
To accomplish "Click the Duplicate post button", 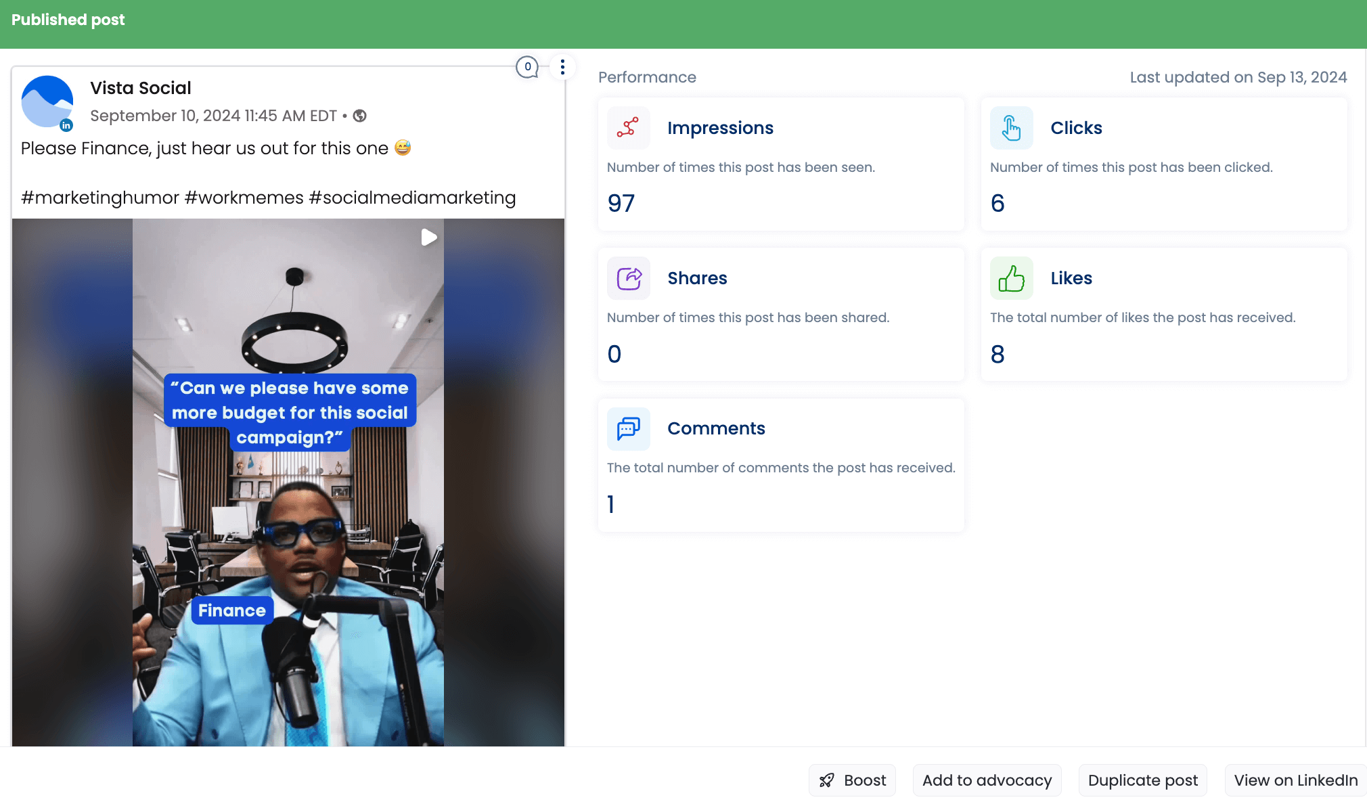I will coord(1142,780).
